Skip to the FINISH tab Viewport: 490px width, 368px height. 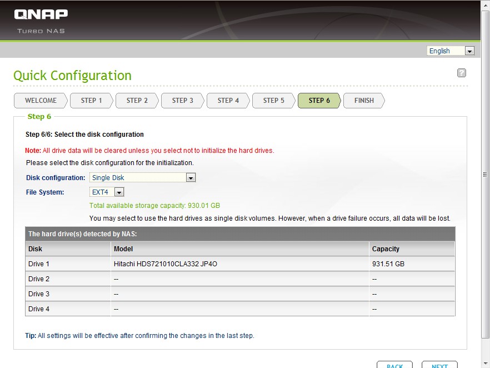point(364,101)
